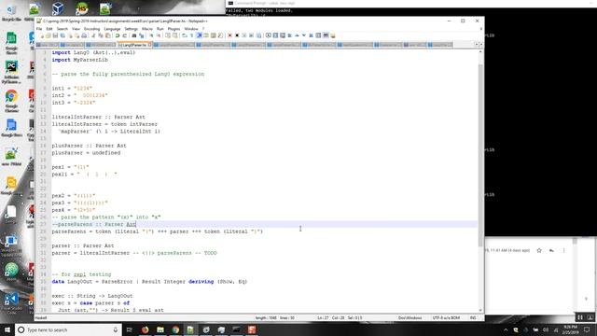The height and width of the screenshot is (336, 597).
Task: Click the Zoom In toolbar icon
Action: click(151, 35)
